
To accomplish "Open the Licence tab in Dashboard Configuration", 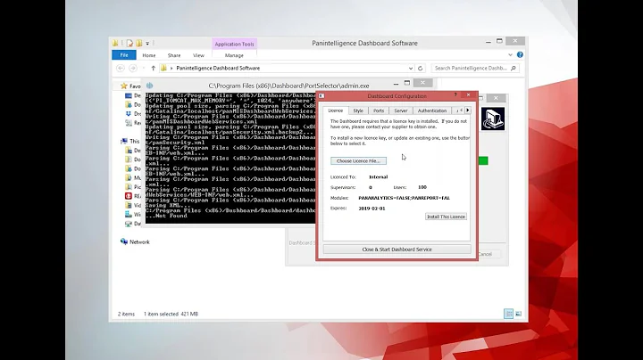I will [336, 110].
